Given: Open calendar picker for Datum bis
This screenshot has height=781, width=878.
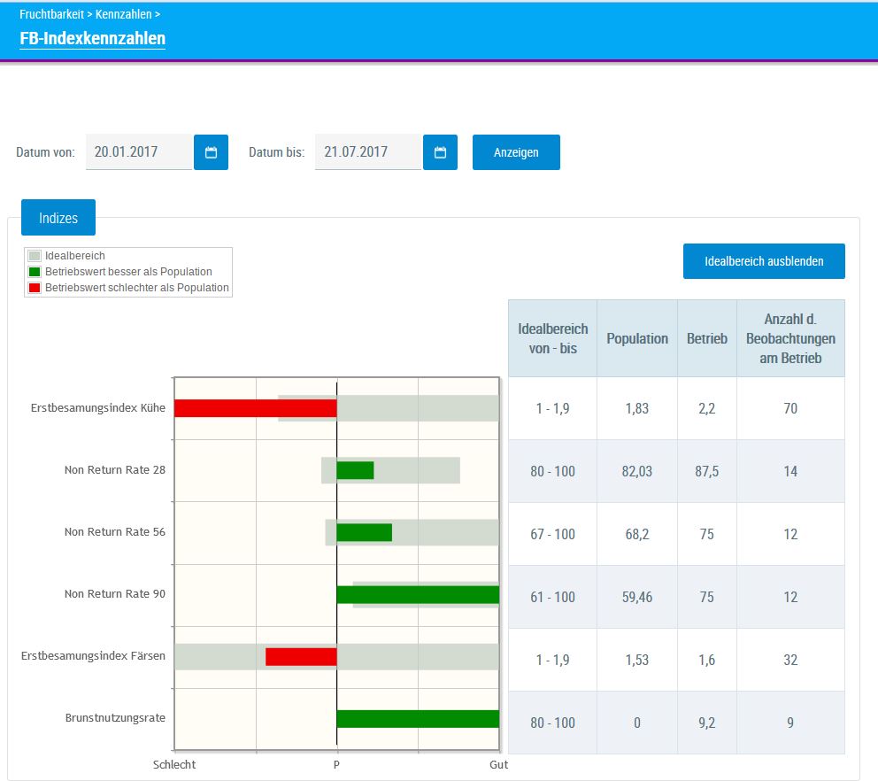Looking at the screenshot, I should point(440,152).
